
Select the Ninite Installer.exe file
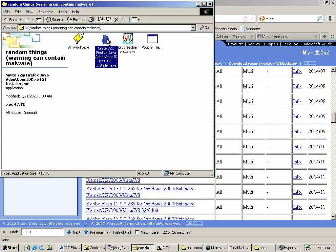[x=106, y=51]
